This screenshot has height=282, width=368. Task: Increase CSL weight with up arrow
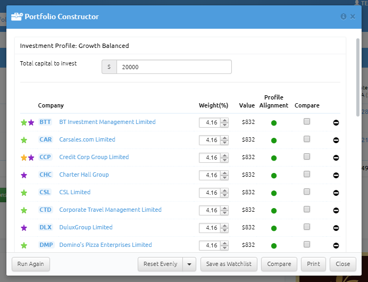pos(224,190)
